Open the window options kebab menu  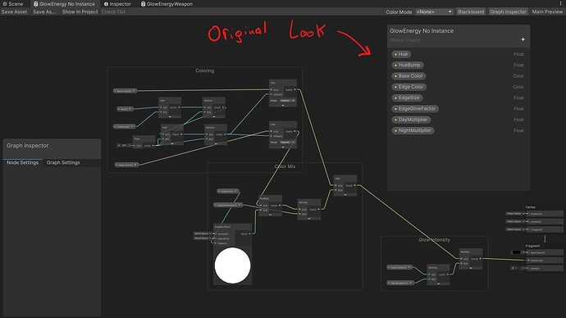tap(560, 3)
